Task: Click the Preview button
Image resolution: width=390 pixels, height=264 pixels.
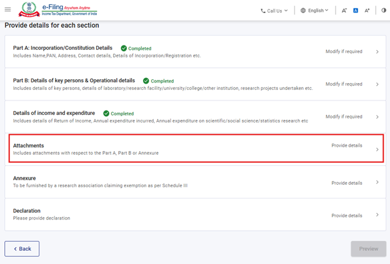Action: tap(368, 248)
